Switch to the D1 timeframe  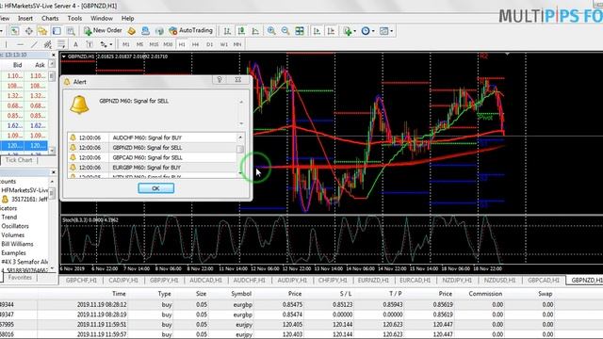[x=209, y=44]
